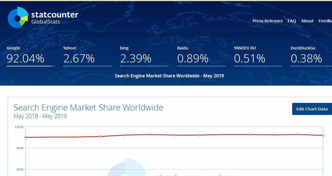Select the DuckDuckGo 0.38% stat
This screenshot has height=176, width=332.
click(x=306, y=58)
